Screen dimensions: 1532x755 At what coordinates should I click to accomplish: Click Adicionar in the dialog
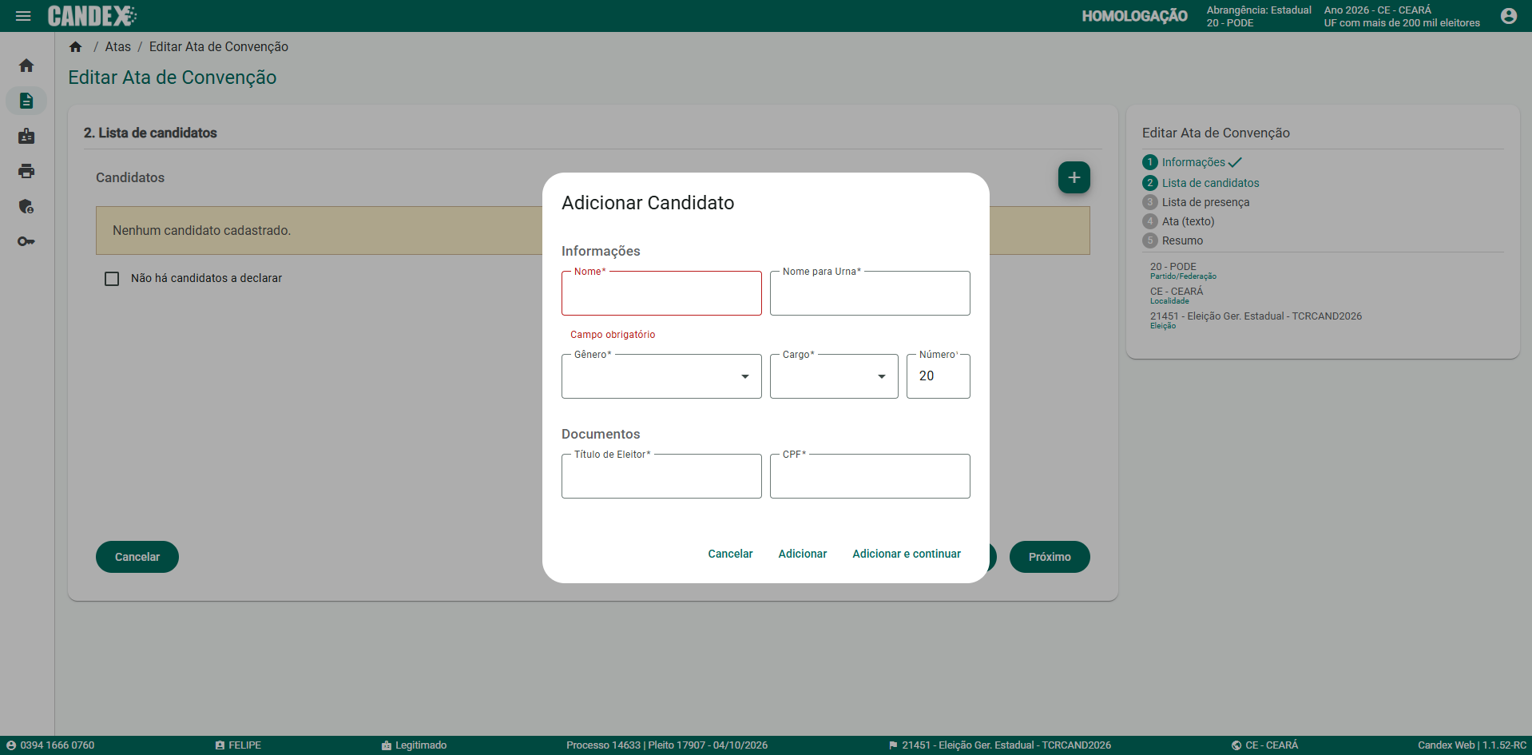pos(803,554)
